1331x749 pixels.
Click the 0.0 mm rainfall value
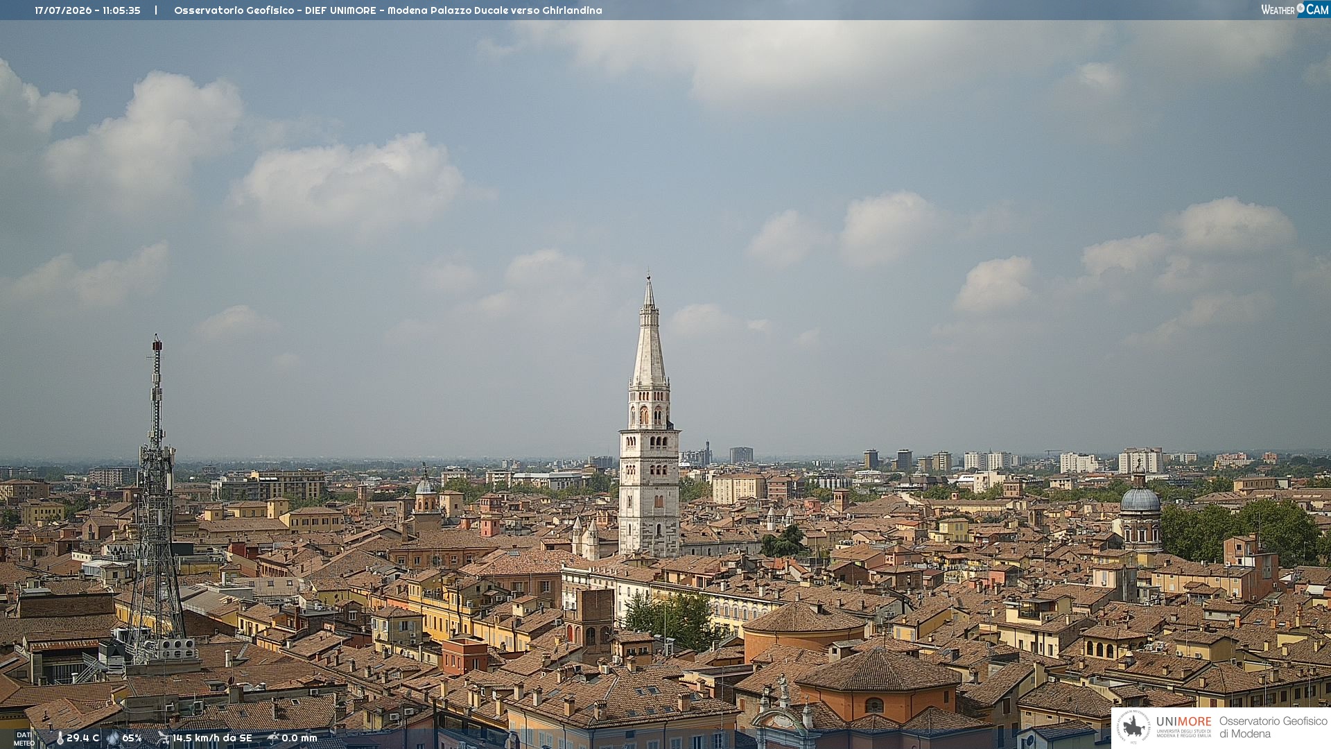(x=299, y=738)
